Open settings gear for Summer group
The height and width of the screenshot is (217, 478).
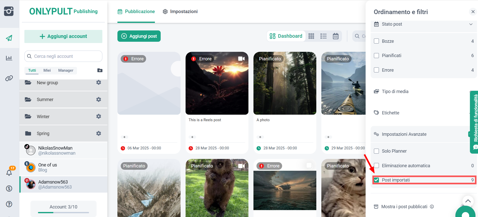99,100
